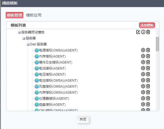Select the 内存指标(OMSA)(AGENT) tree item
The image size is (164, 129).
click(58, 93)
